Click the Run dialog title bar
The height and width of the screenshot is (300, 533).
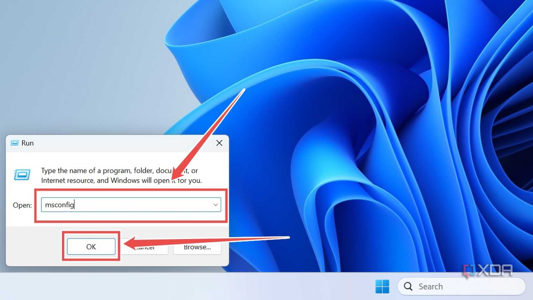coord(97,143)
